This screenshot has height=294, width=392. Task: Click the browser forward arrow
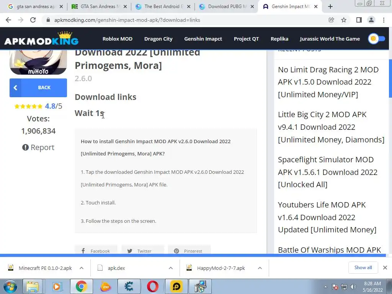[x=21, y=20]
